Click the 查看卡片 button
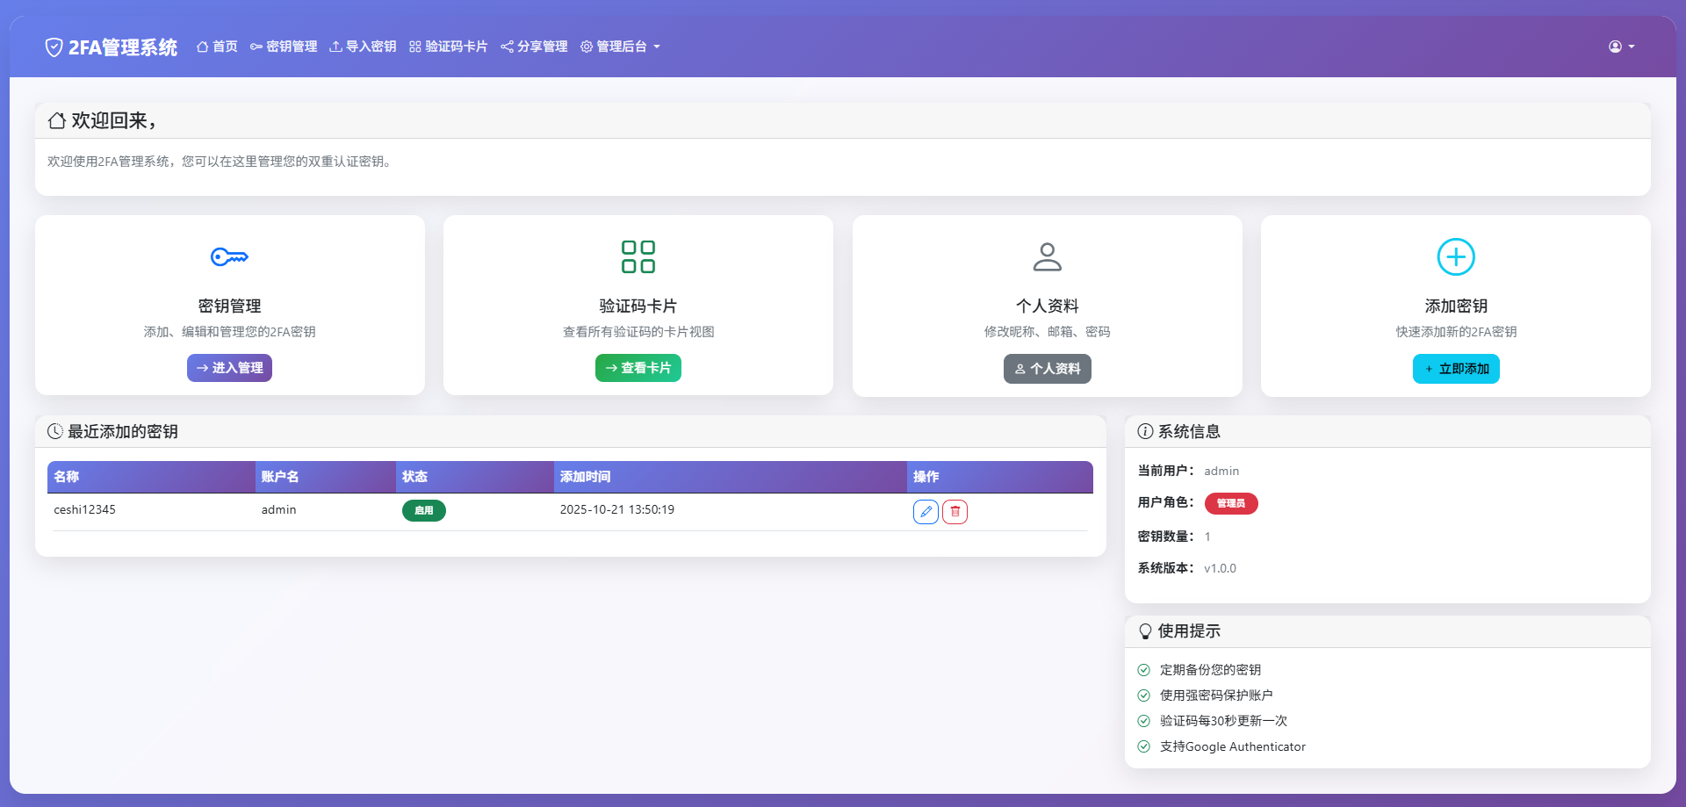 click(638, 368)
